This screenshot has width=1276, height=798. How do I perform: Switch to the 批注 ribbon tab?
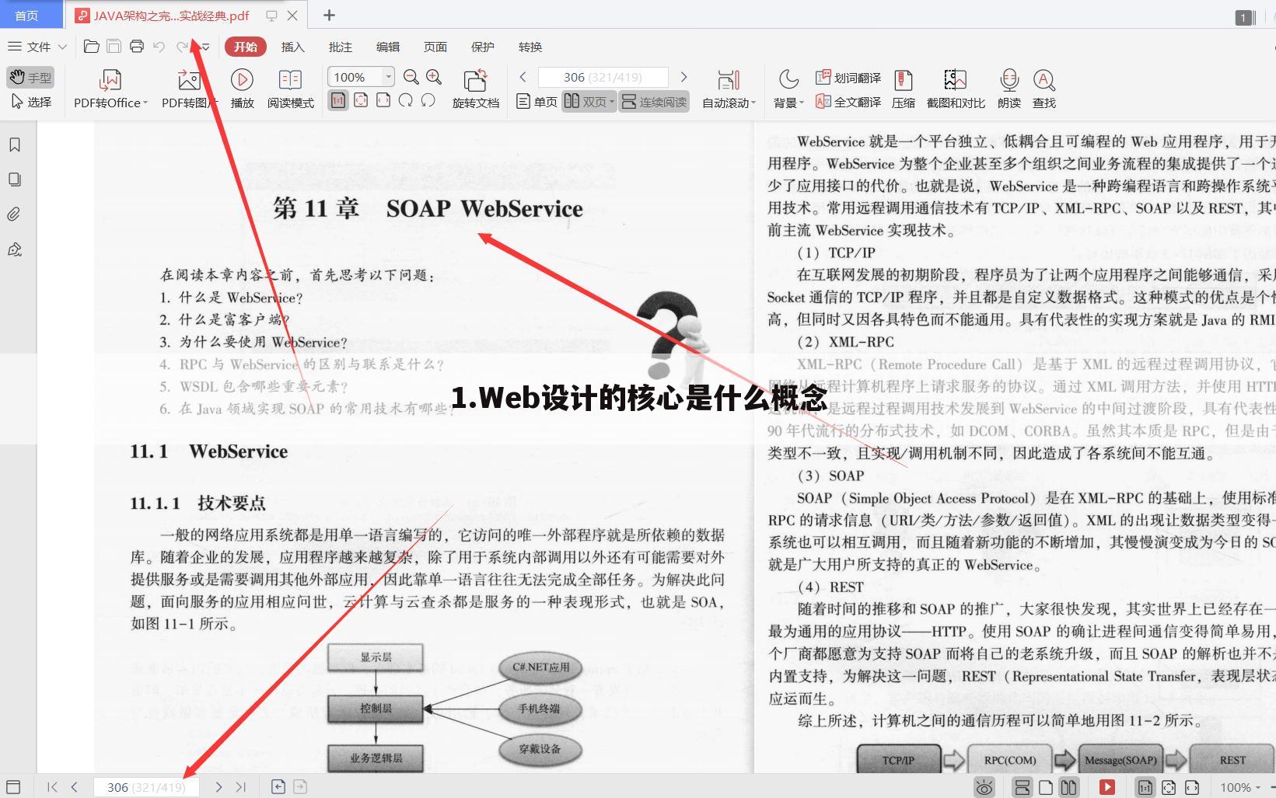click(x=340, y=47)
